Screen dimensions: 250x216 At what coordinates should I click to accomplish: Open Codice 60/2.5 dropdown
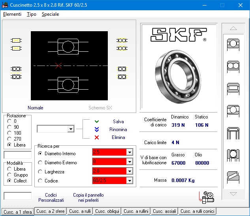[x=130, y=180]
